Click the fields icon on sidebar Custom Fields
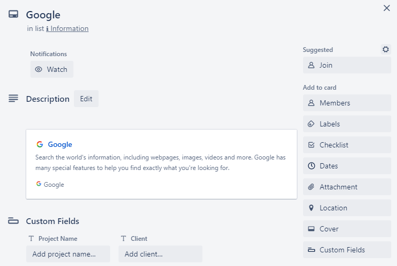Image resolution: width=397 pixels, height=266 pixels. pos(311,250)
